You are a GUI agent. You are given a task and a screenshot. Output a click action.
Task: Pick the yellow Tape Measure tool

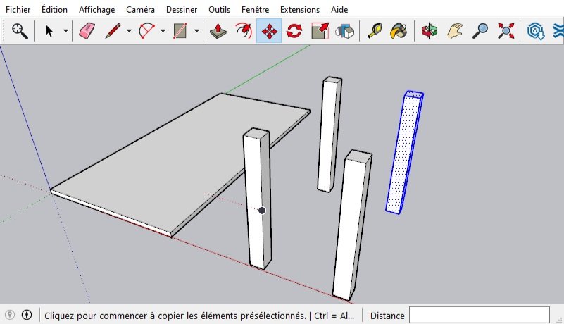[x=375, y=31]
